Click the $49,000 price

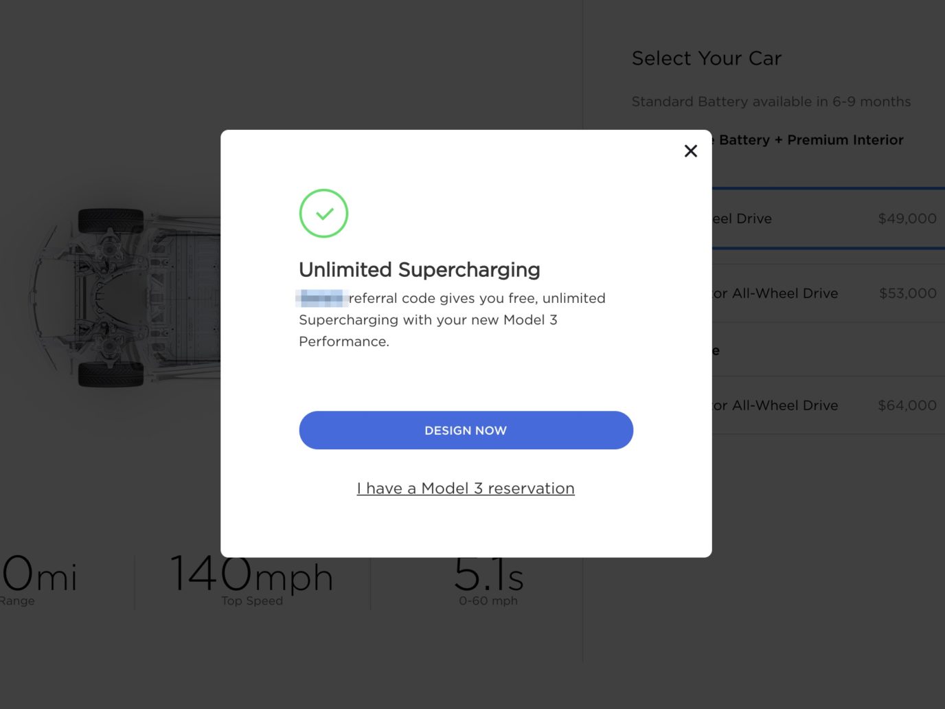coord(907,218)
